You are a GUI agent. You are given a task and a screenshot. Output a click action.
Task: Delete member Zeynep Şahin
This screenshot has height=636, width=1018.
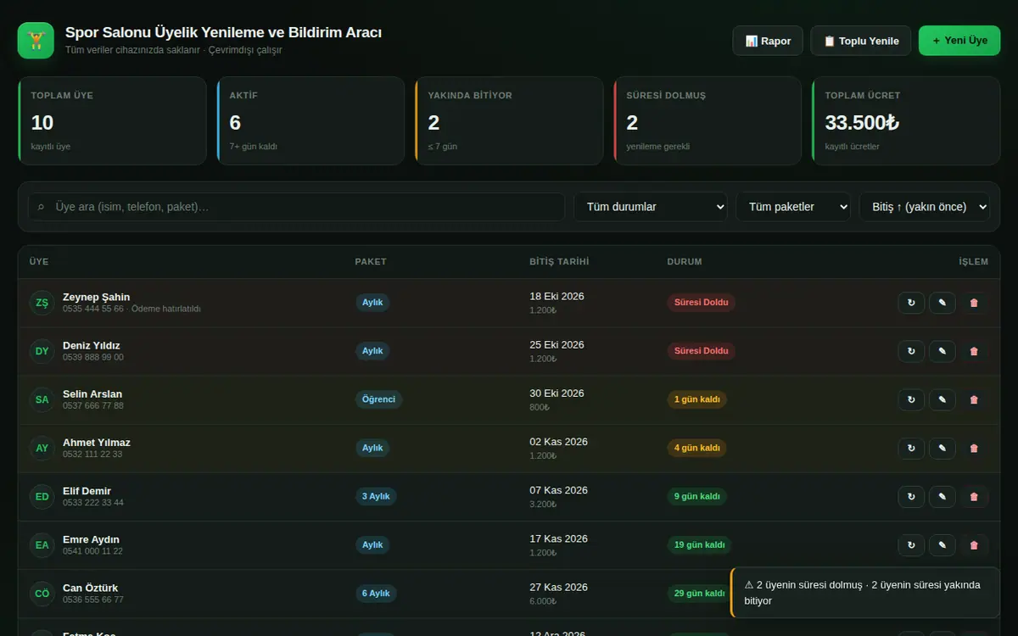[x=974, y=303]
